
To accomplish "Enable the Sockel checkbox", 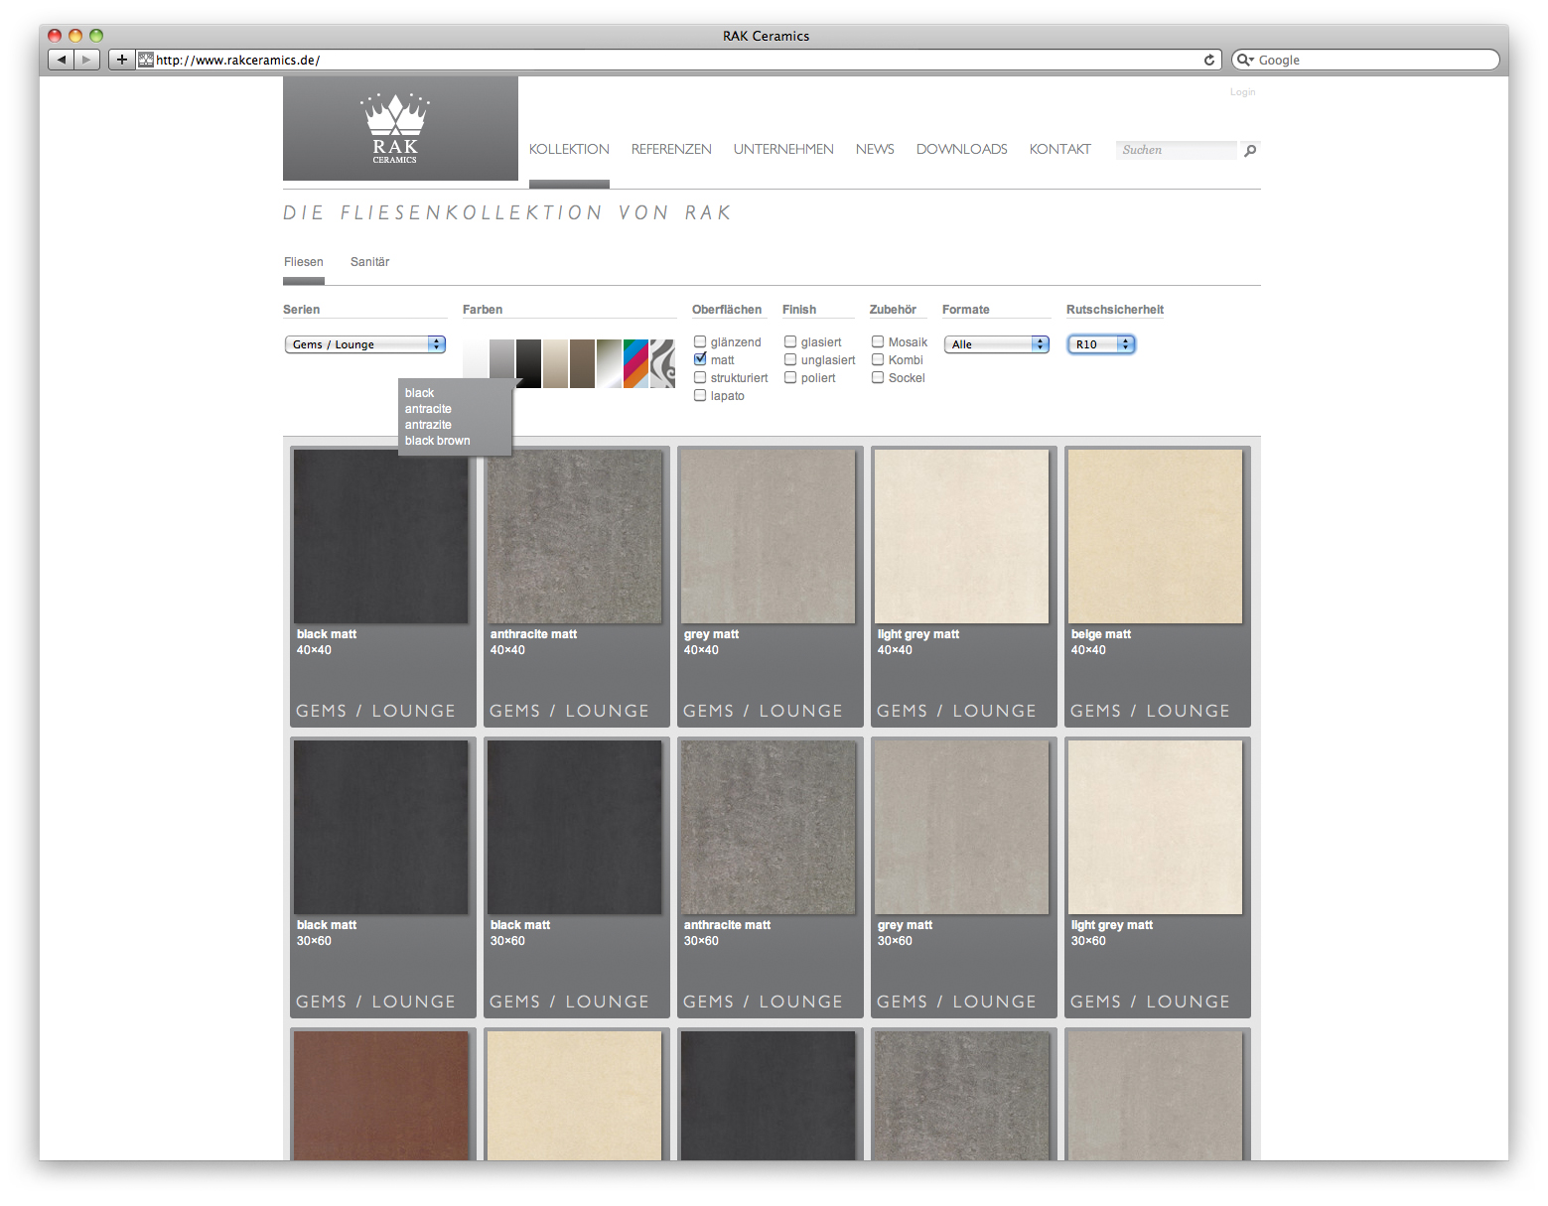I will click(x=878, y=377).
